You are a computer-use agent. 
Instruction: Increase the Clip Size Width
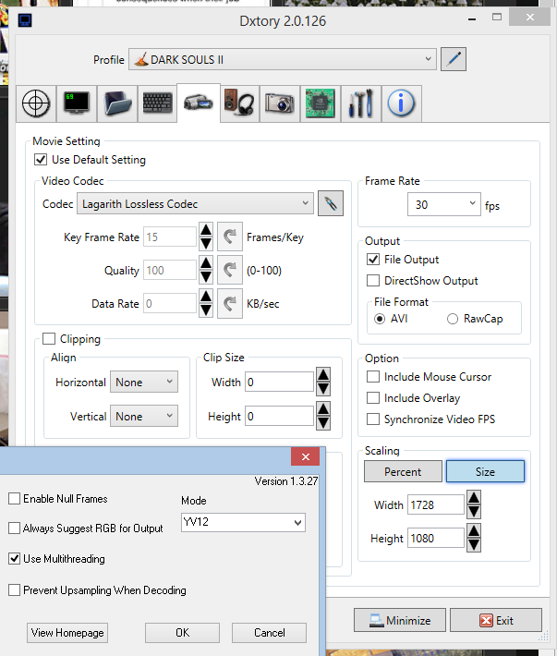pos(323,374)
